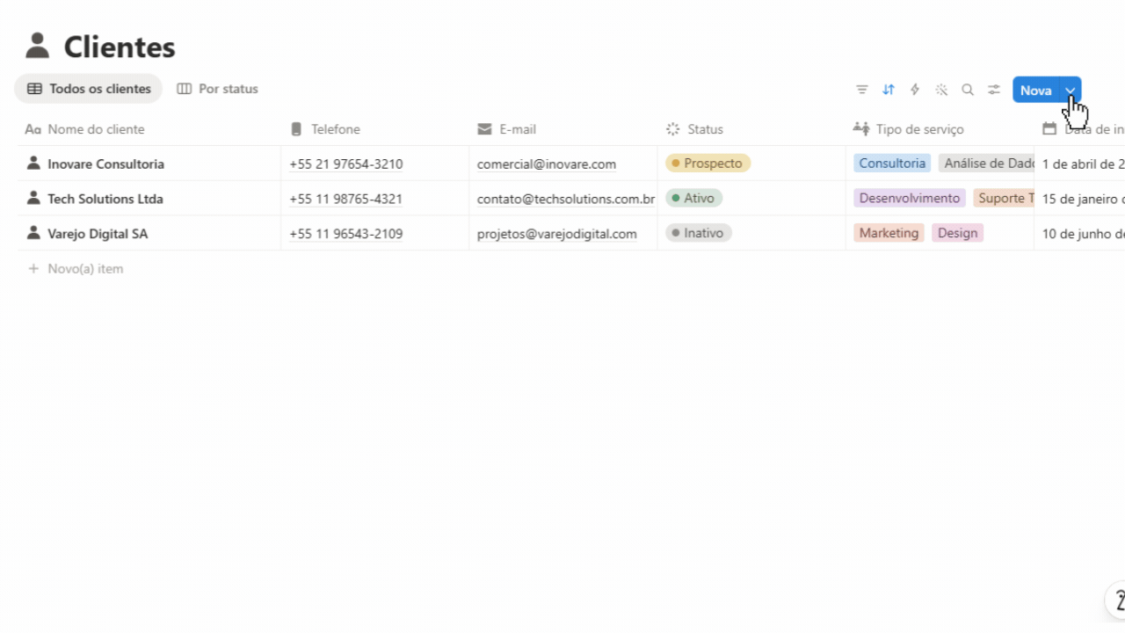This screenshot has height=633, width=1125.
Task: Click the Análise de Dados service tag
Action: (x=986, y=163)
